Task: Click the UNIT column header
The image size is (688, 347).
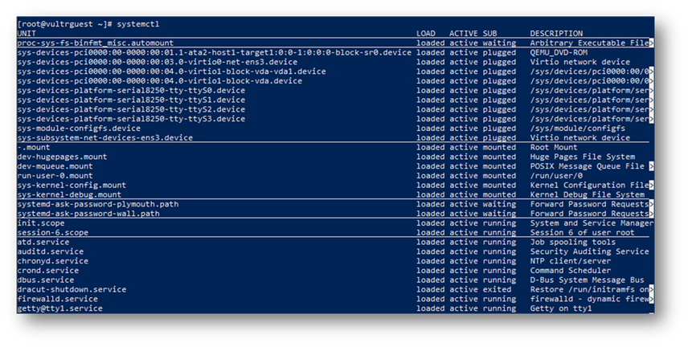Action: [26, 33]
